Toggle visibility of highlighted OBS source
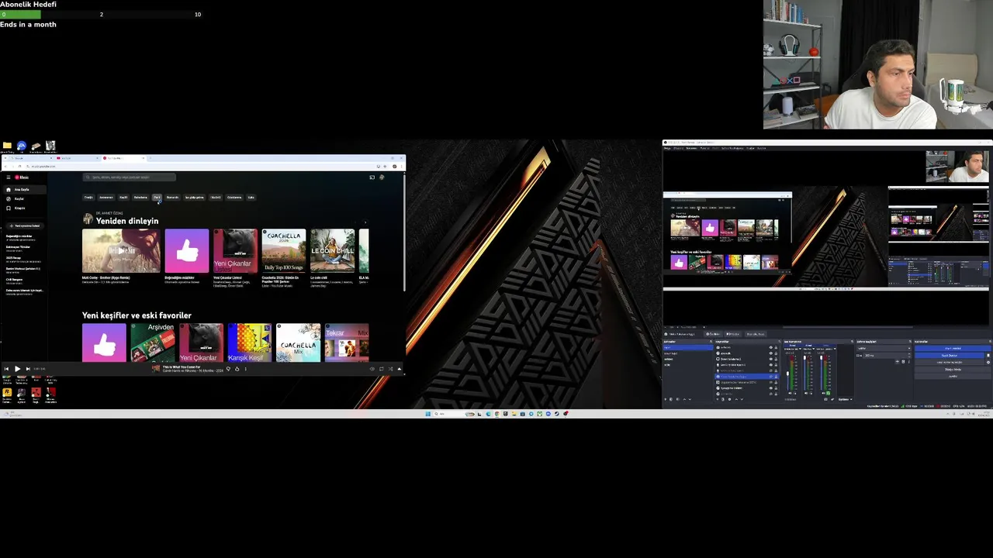 tap(771, 376)
